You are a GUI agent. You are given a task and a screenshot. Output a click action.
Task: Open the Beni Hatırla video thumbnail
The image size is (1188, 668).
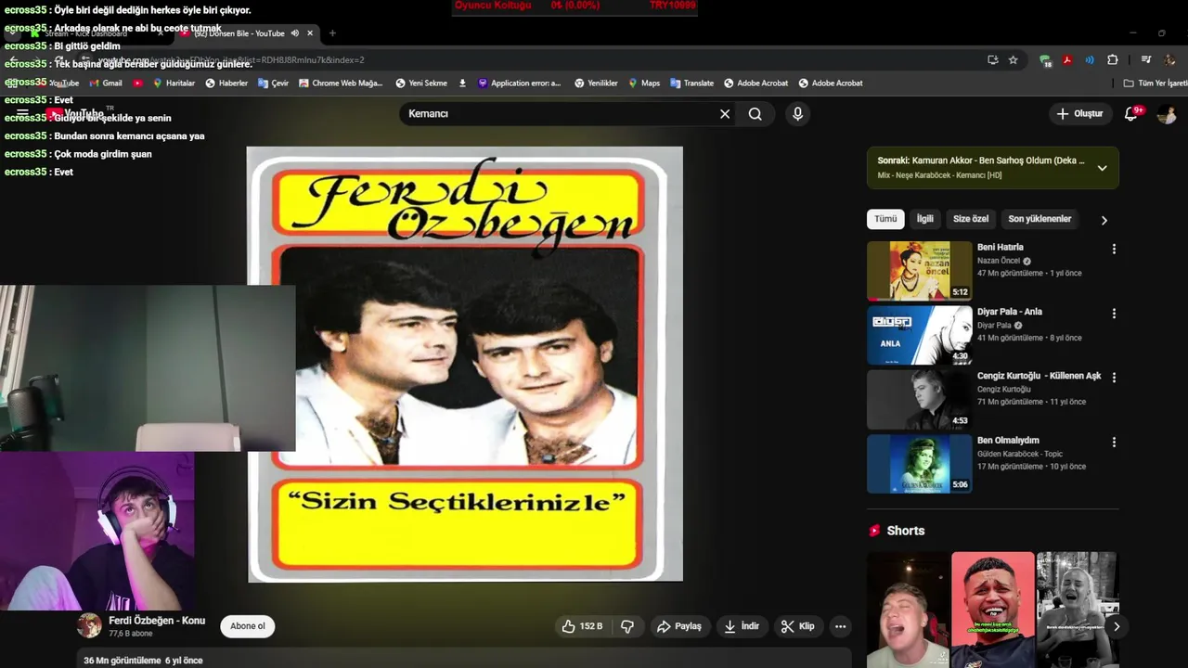coord(920,271)
